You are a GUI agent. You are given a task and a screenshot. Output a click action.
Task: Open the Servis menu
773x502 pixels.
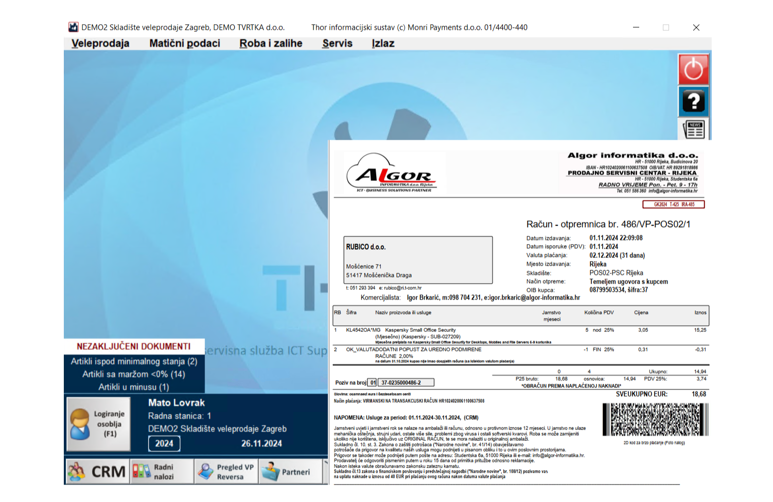pos(337,43)
